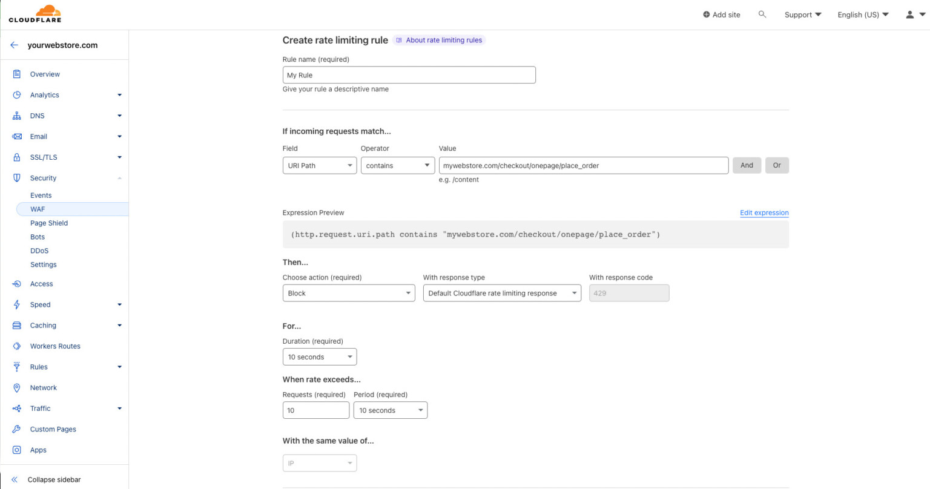
Task: Click the Custom Pages wrench icon
Action: tap(17, 429)
